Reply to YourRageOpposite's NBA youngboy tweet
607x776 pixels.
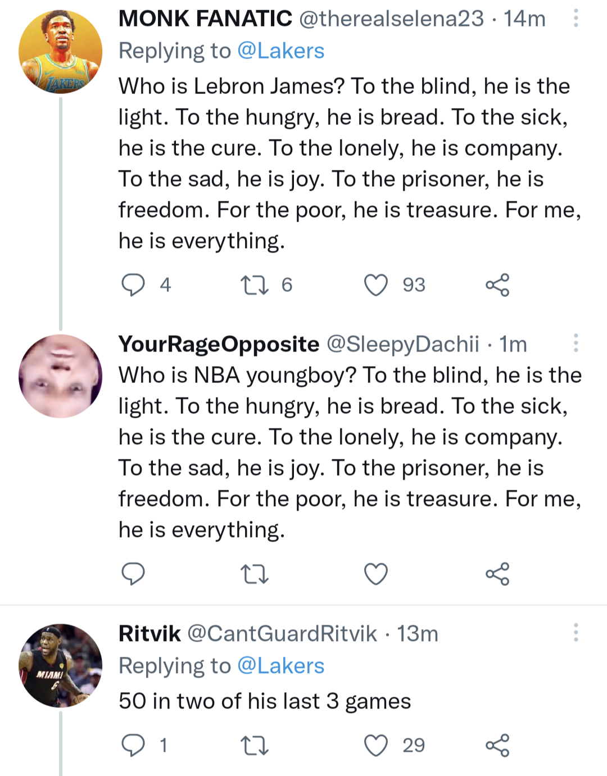pos(133,574)
